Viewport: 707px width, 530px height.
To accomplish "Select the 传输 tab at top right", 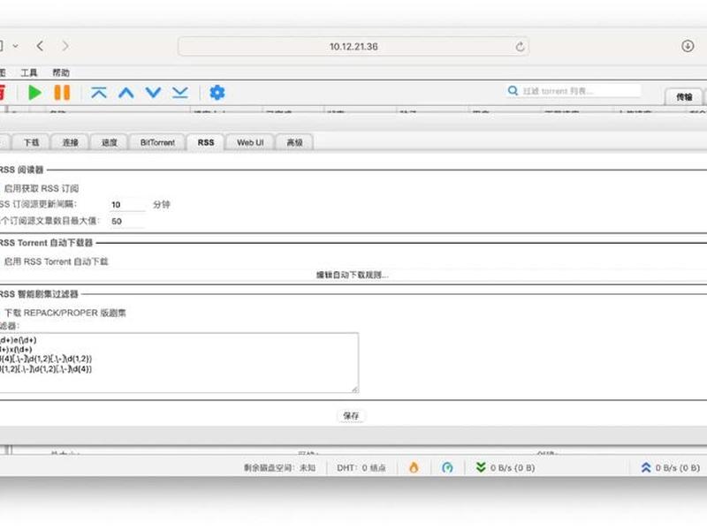I will [x=683, y=97].
